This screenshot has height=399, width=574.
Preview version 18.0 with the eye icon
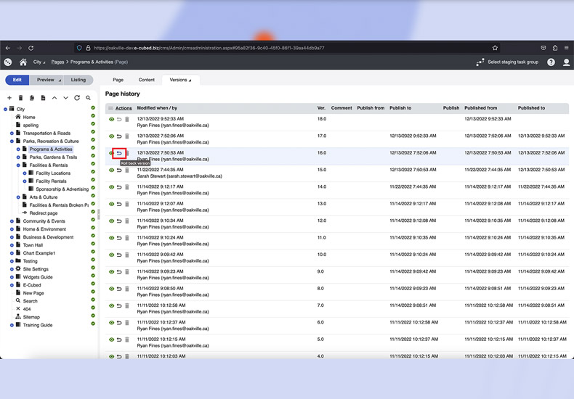click(112, 119)
